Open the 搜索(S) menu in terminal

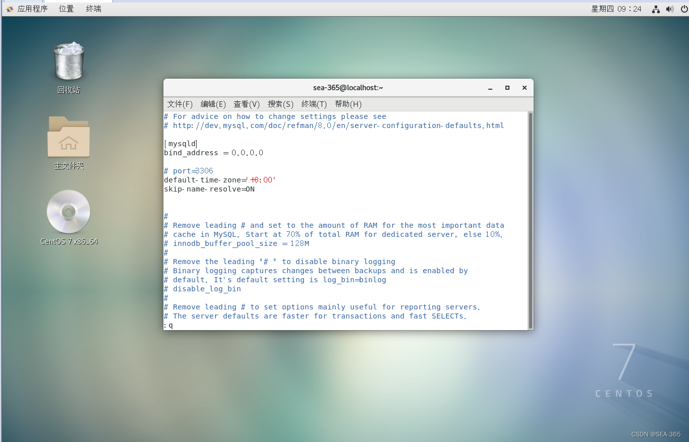pos(280,104)
